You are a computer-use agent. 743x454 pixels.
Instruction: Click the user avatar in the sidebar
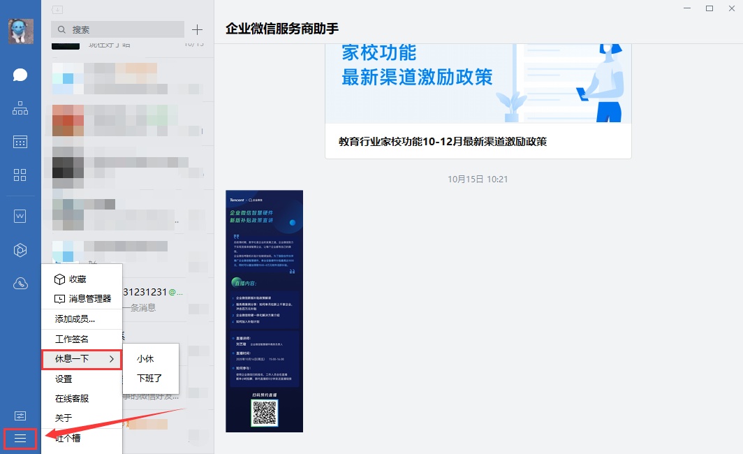[x=20, y=31]
